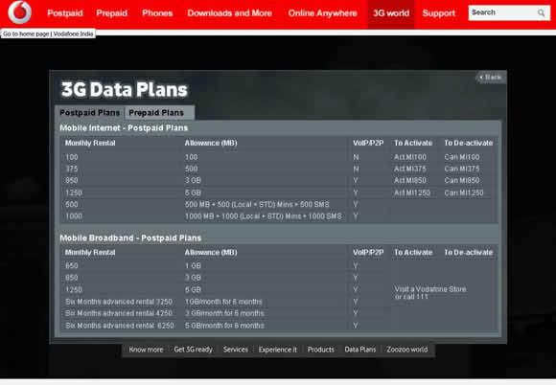Click 'Six Months advanced rental 3250' row
556x385 pixels.
click(119, 302)
